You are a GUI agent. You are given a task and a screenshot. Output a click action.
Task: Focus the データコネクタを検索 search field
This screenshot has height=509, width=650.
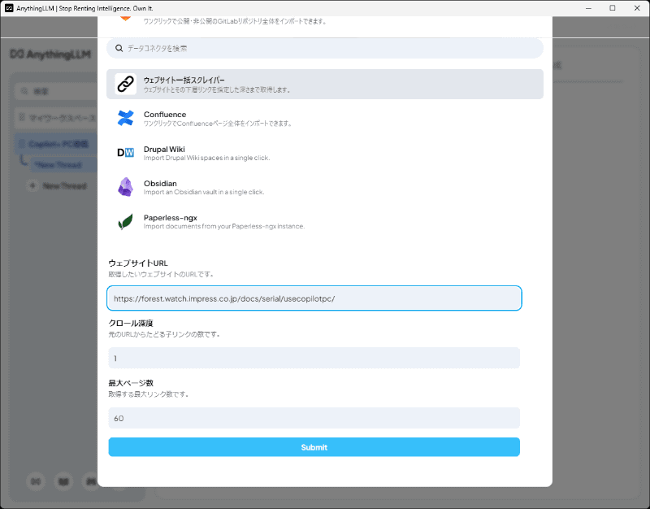click(325, 48)
